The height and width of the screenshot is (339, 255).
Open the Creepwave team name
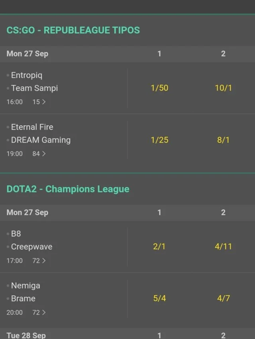(31, 247)
